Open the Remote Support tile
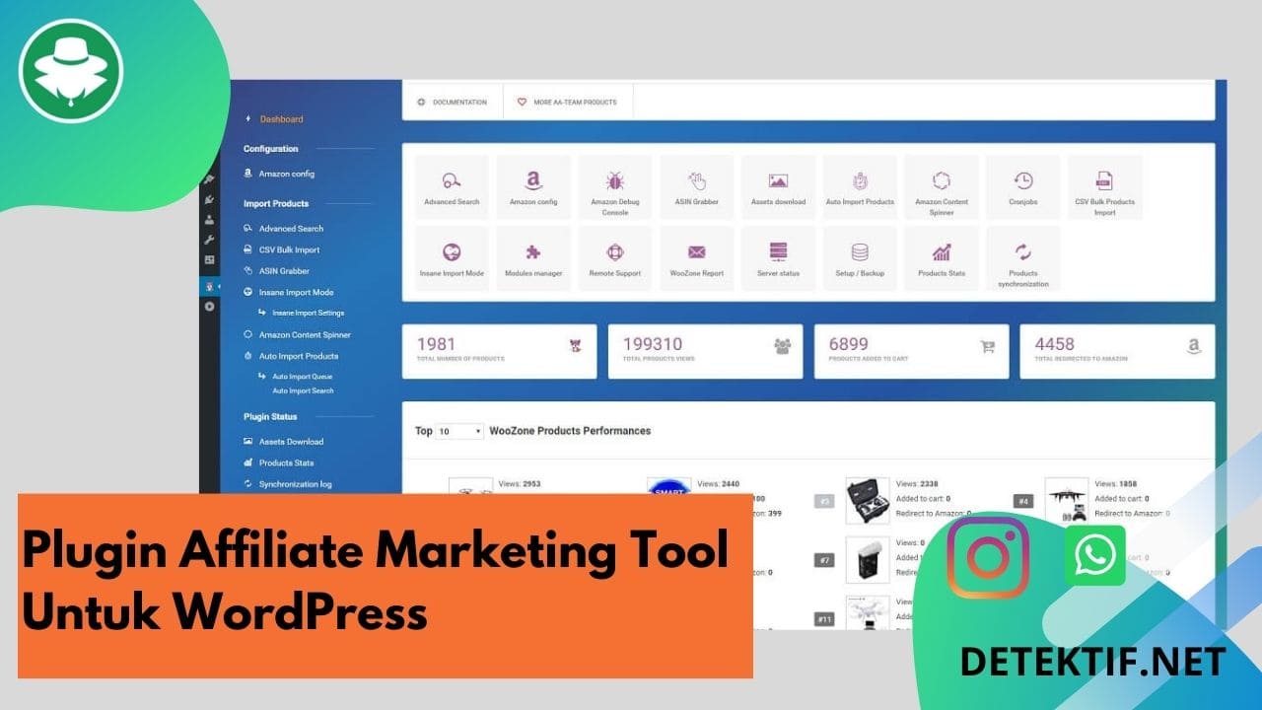 (x=615, y=258)
